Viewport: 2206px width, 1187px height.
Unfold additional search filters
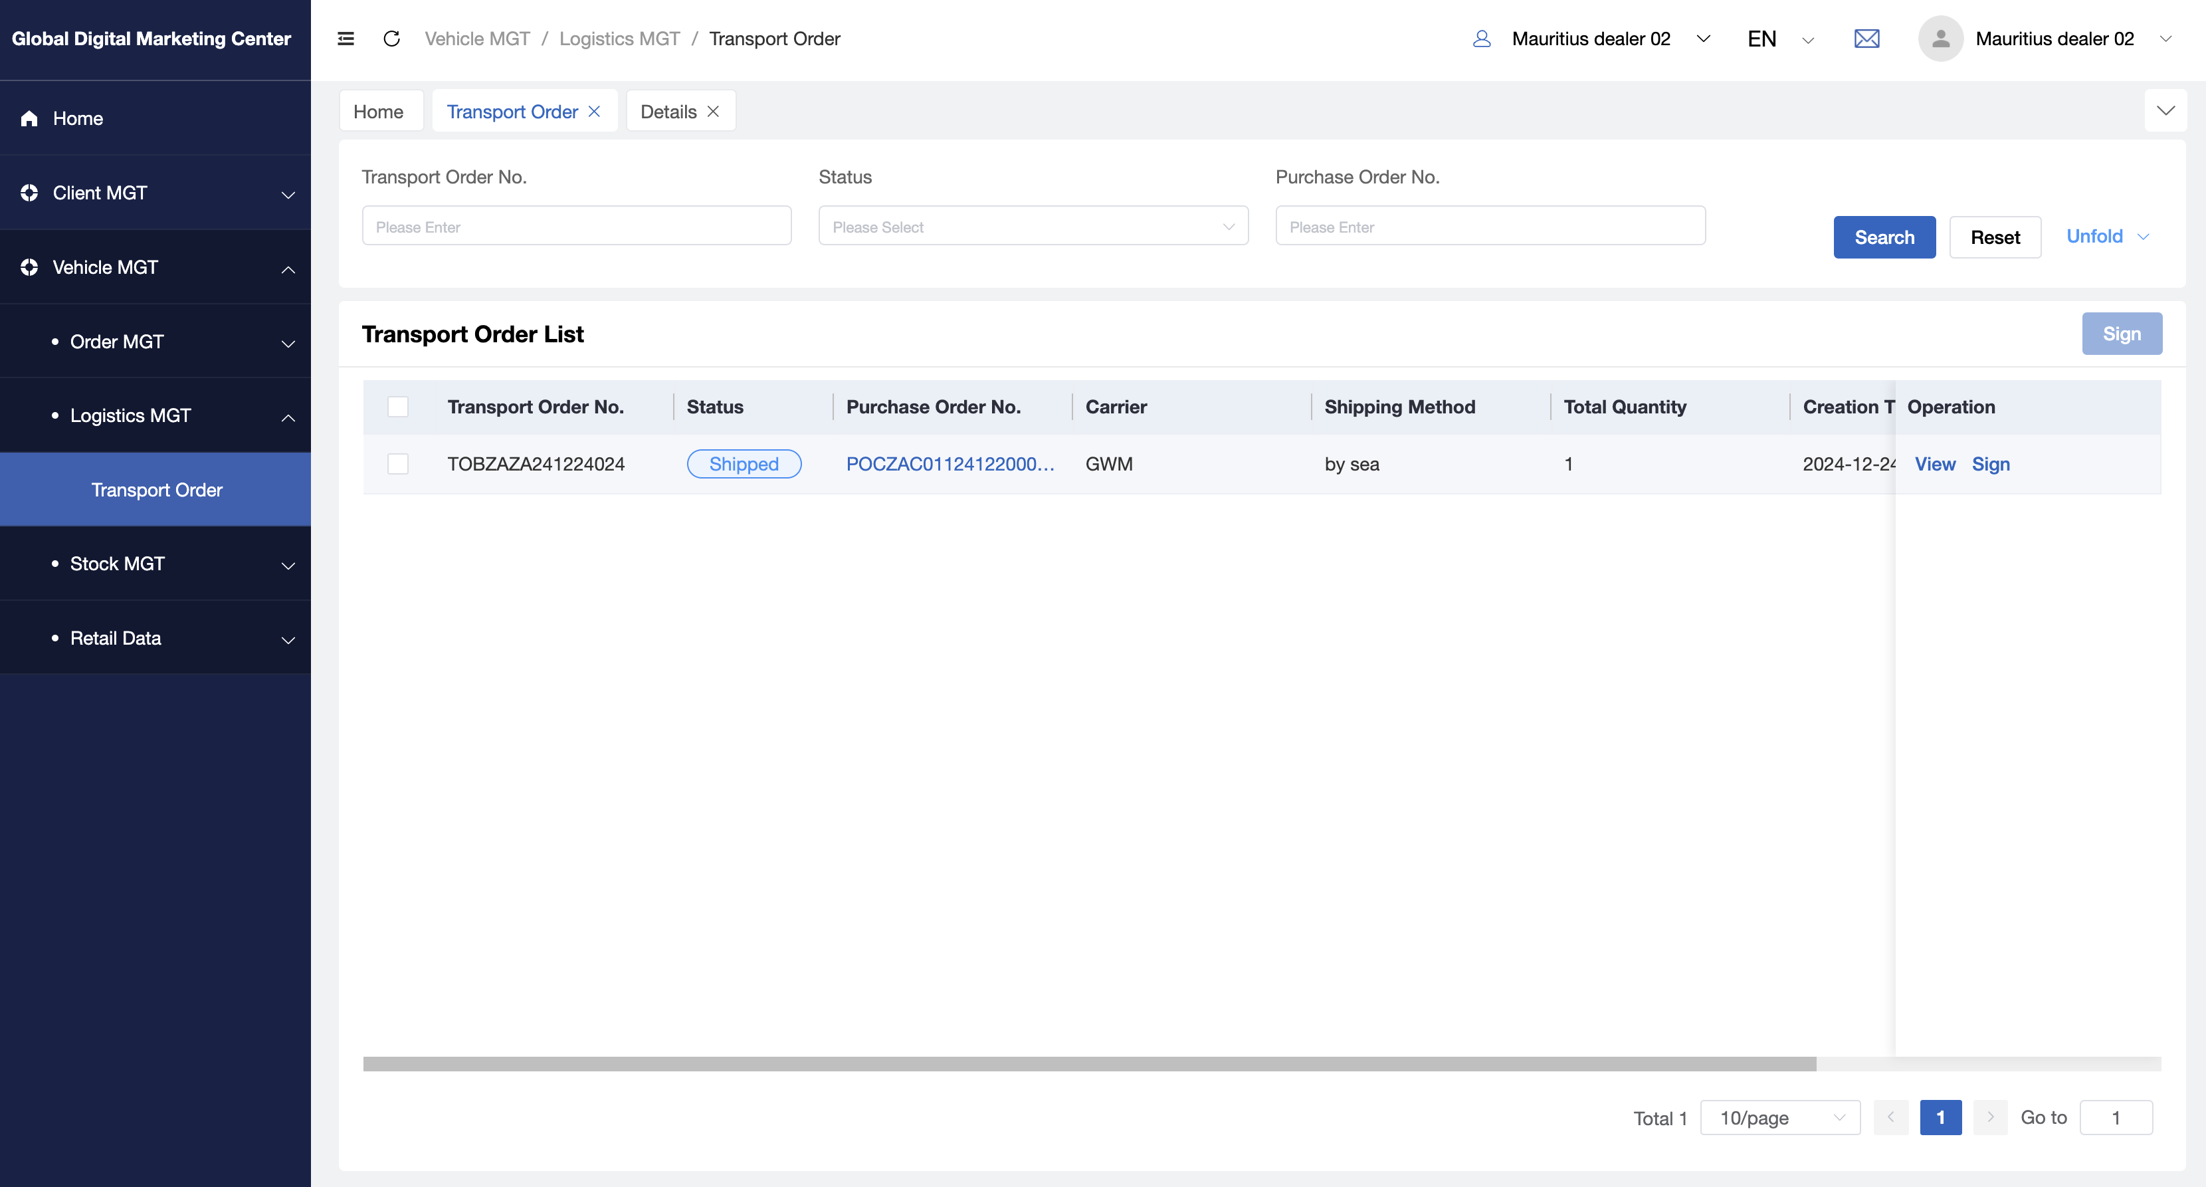(2108, 237)
